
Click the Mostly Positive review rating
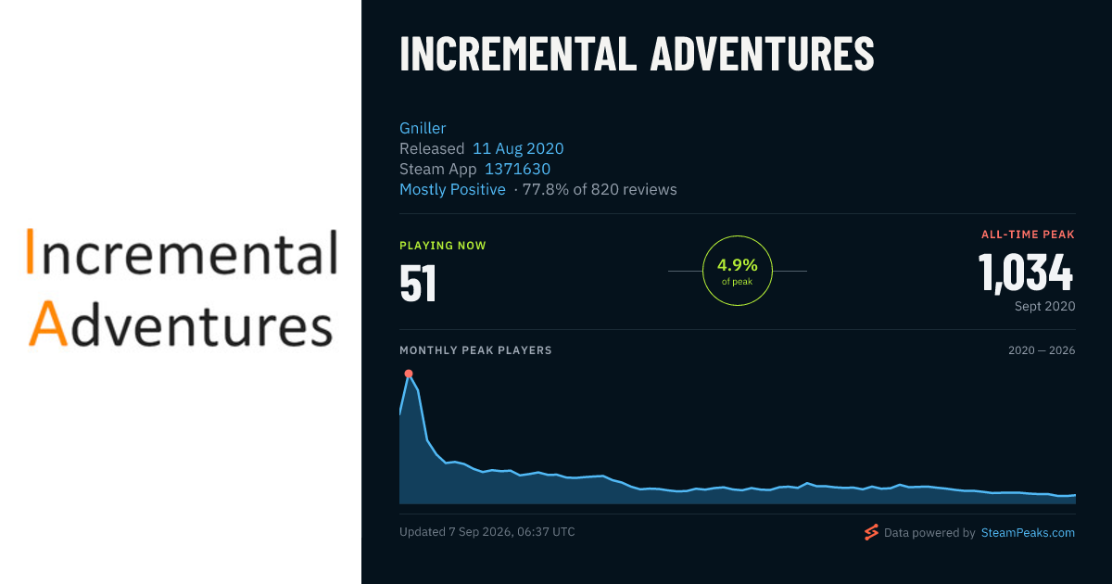(452, 189)
